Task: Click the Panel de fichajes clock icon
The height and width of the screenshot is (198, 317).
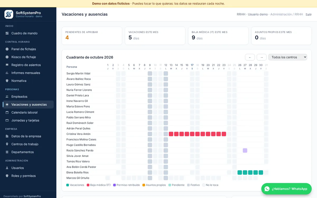Action: click(7, 49)
